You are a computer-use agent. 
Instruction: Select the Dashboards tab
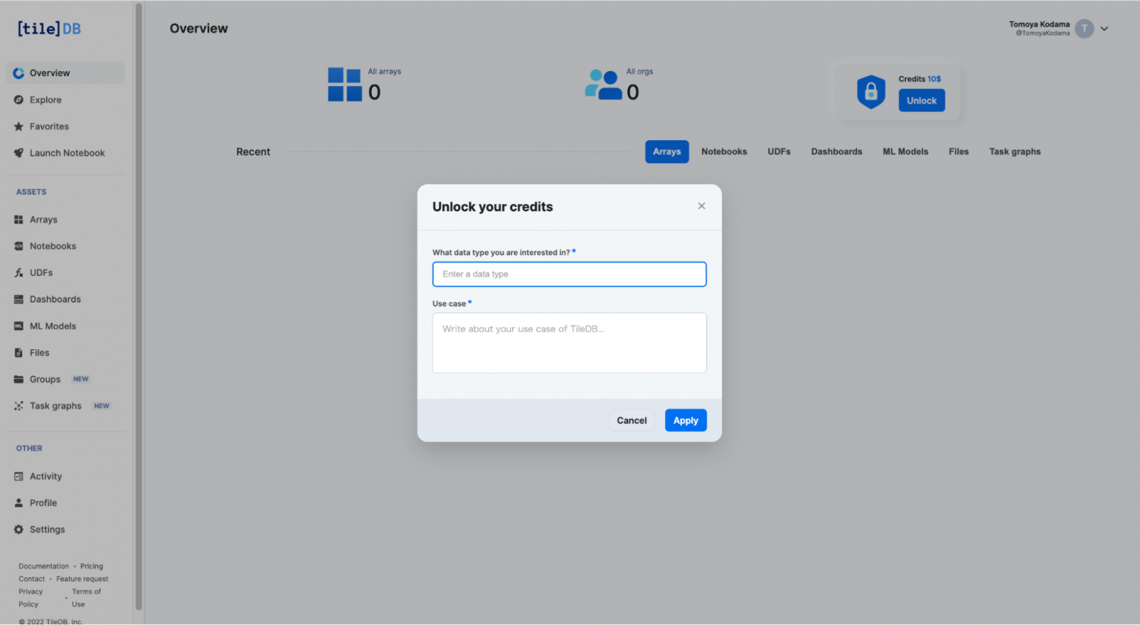pos(836,152)
